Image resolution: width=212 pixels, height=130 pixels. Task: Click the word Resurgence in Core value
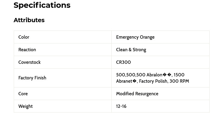point(147,94)
